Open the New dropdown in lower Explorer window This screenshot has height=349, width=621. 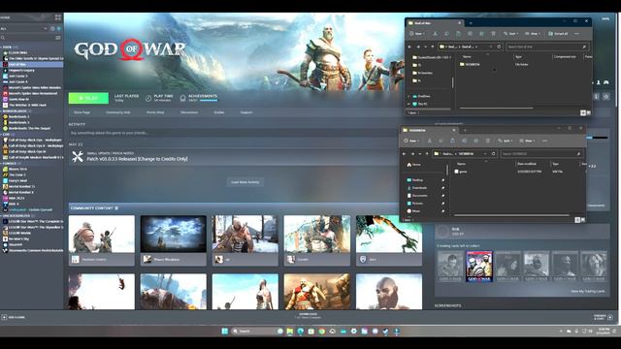[x=411, y=141]
